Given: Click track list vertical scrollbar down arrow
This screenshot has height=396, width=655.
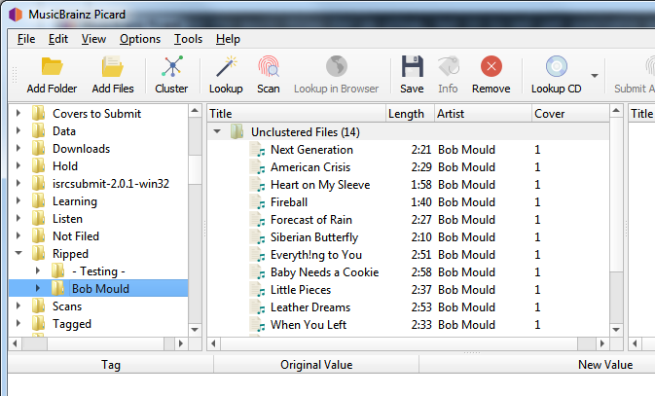Looking at the screenshot, I should coord(616,330).
